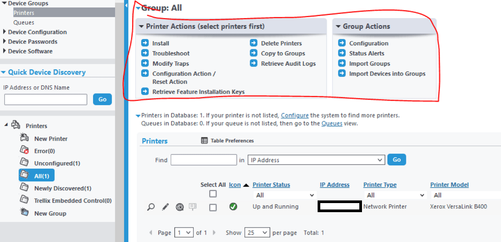Select Queues under Device Groups
Screen dimensions: 501x242
[x=24, y=22]
